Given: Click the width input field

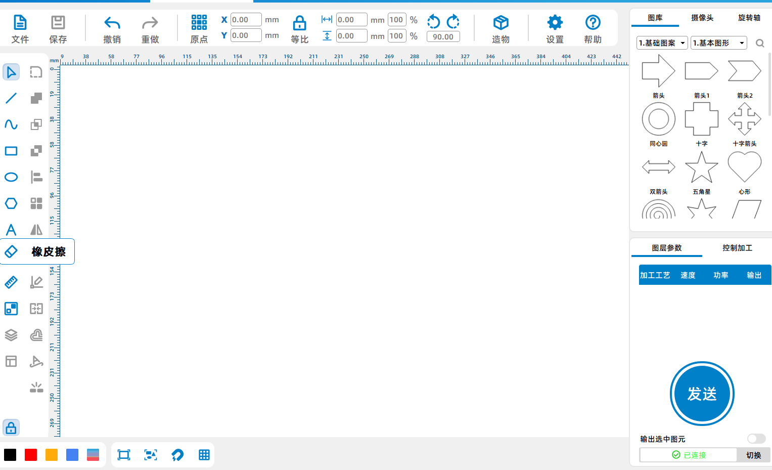Looking at the screenshot, I should click(352, 20).
